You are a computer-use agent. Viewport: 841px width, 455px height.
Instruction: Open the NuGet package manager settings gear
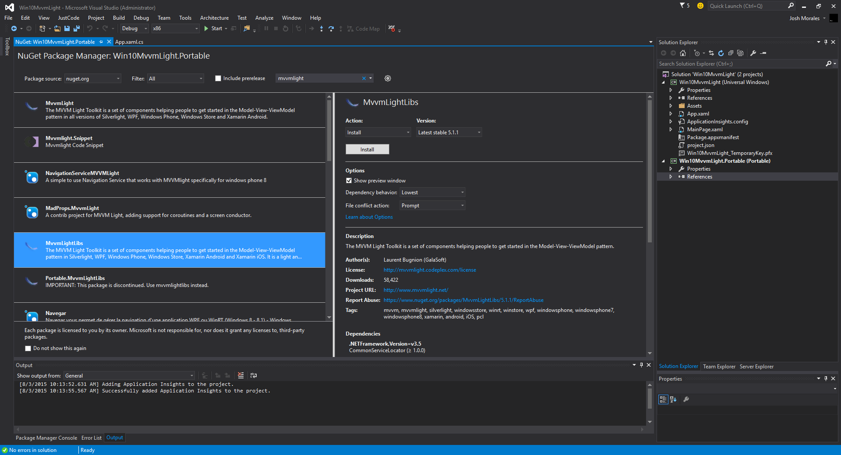(387, 78)
